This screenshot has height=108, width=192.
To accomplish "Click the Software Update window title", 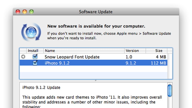I will (96, 12).
